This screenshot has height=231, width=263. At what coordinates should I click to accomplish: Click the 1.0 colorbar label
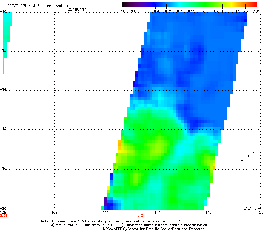click(257, 11)
